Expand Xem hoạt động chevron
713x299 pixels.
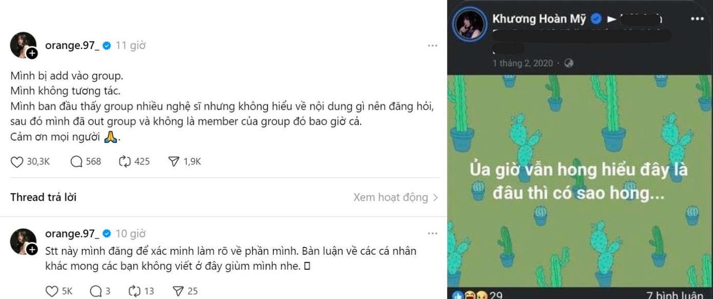click(x=435, y=198)
